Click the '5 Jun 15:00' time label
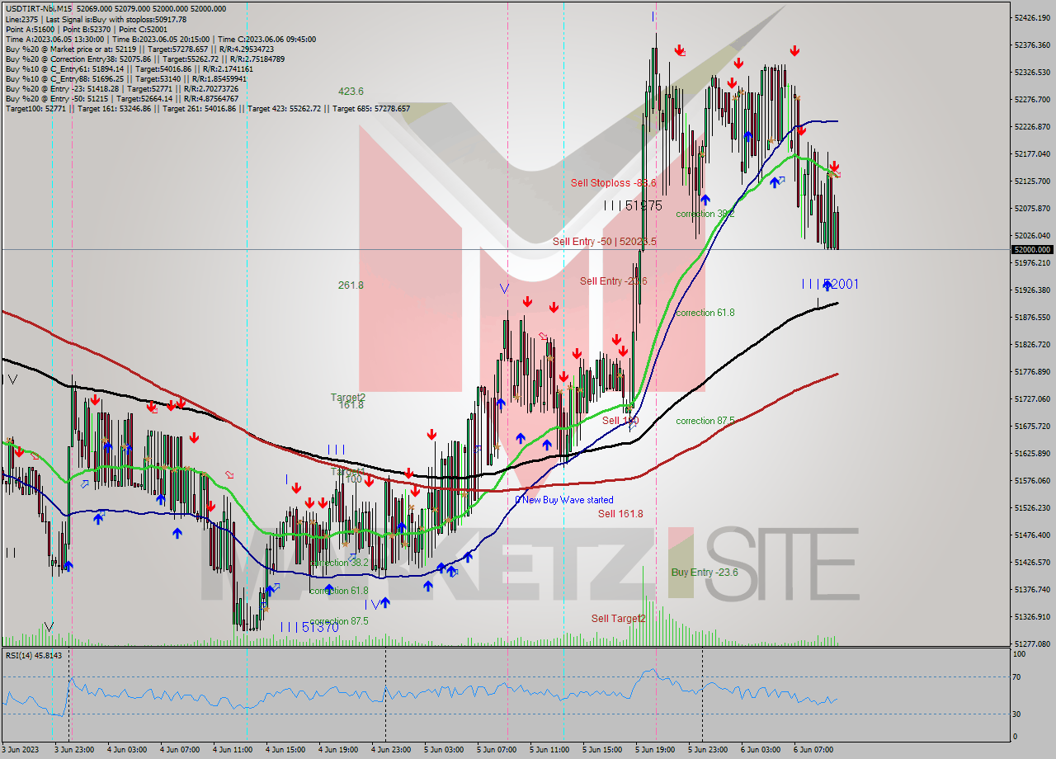The width and height of the screenshot is (1056, 759). (x=602, y=750)
